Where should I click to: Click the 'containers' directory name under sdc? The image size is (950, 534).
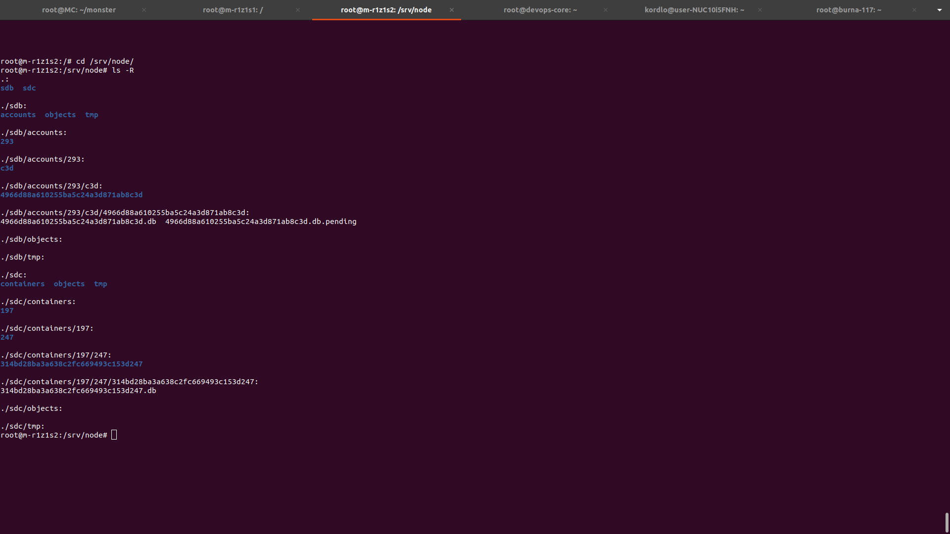click(x=23, y=284)
